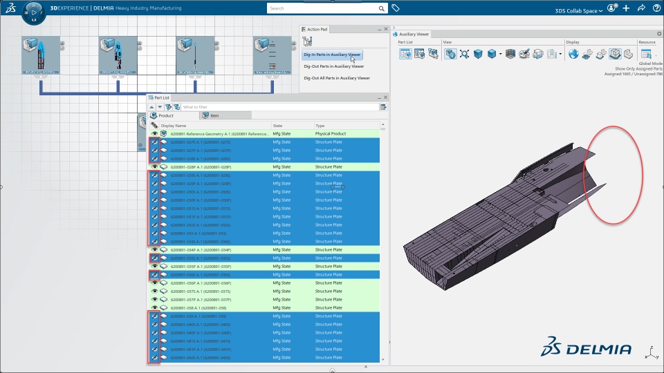Click the transparent cube icon in View group

pos(538,54)
